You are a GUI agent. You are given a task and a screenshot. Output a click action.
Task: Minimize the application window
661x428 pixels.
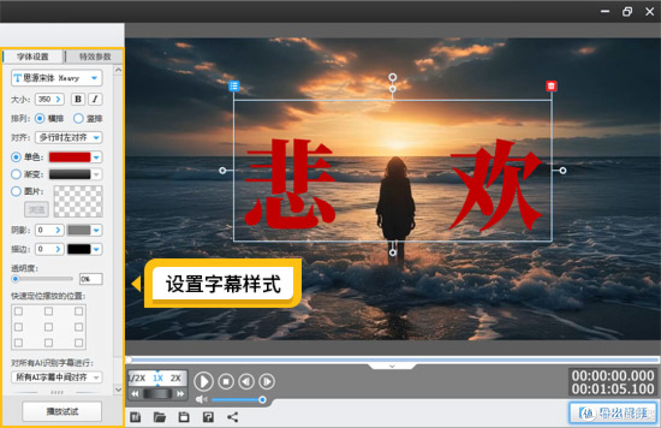(605, 12)
